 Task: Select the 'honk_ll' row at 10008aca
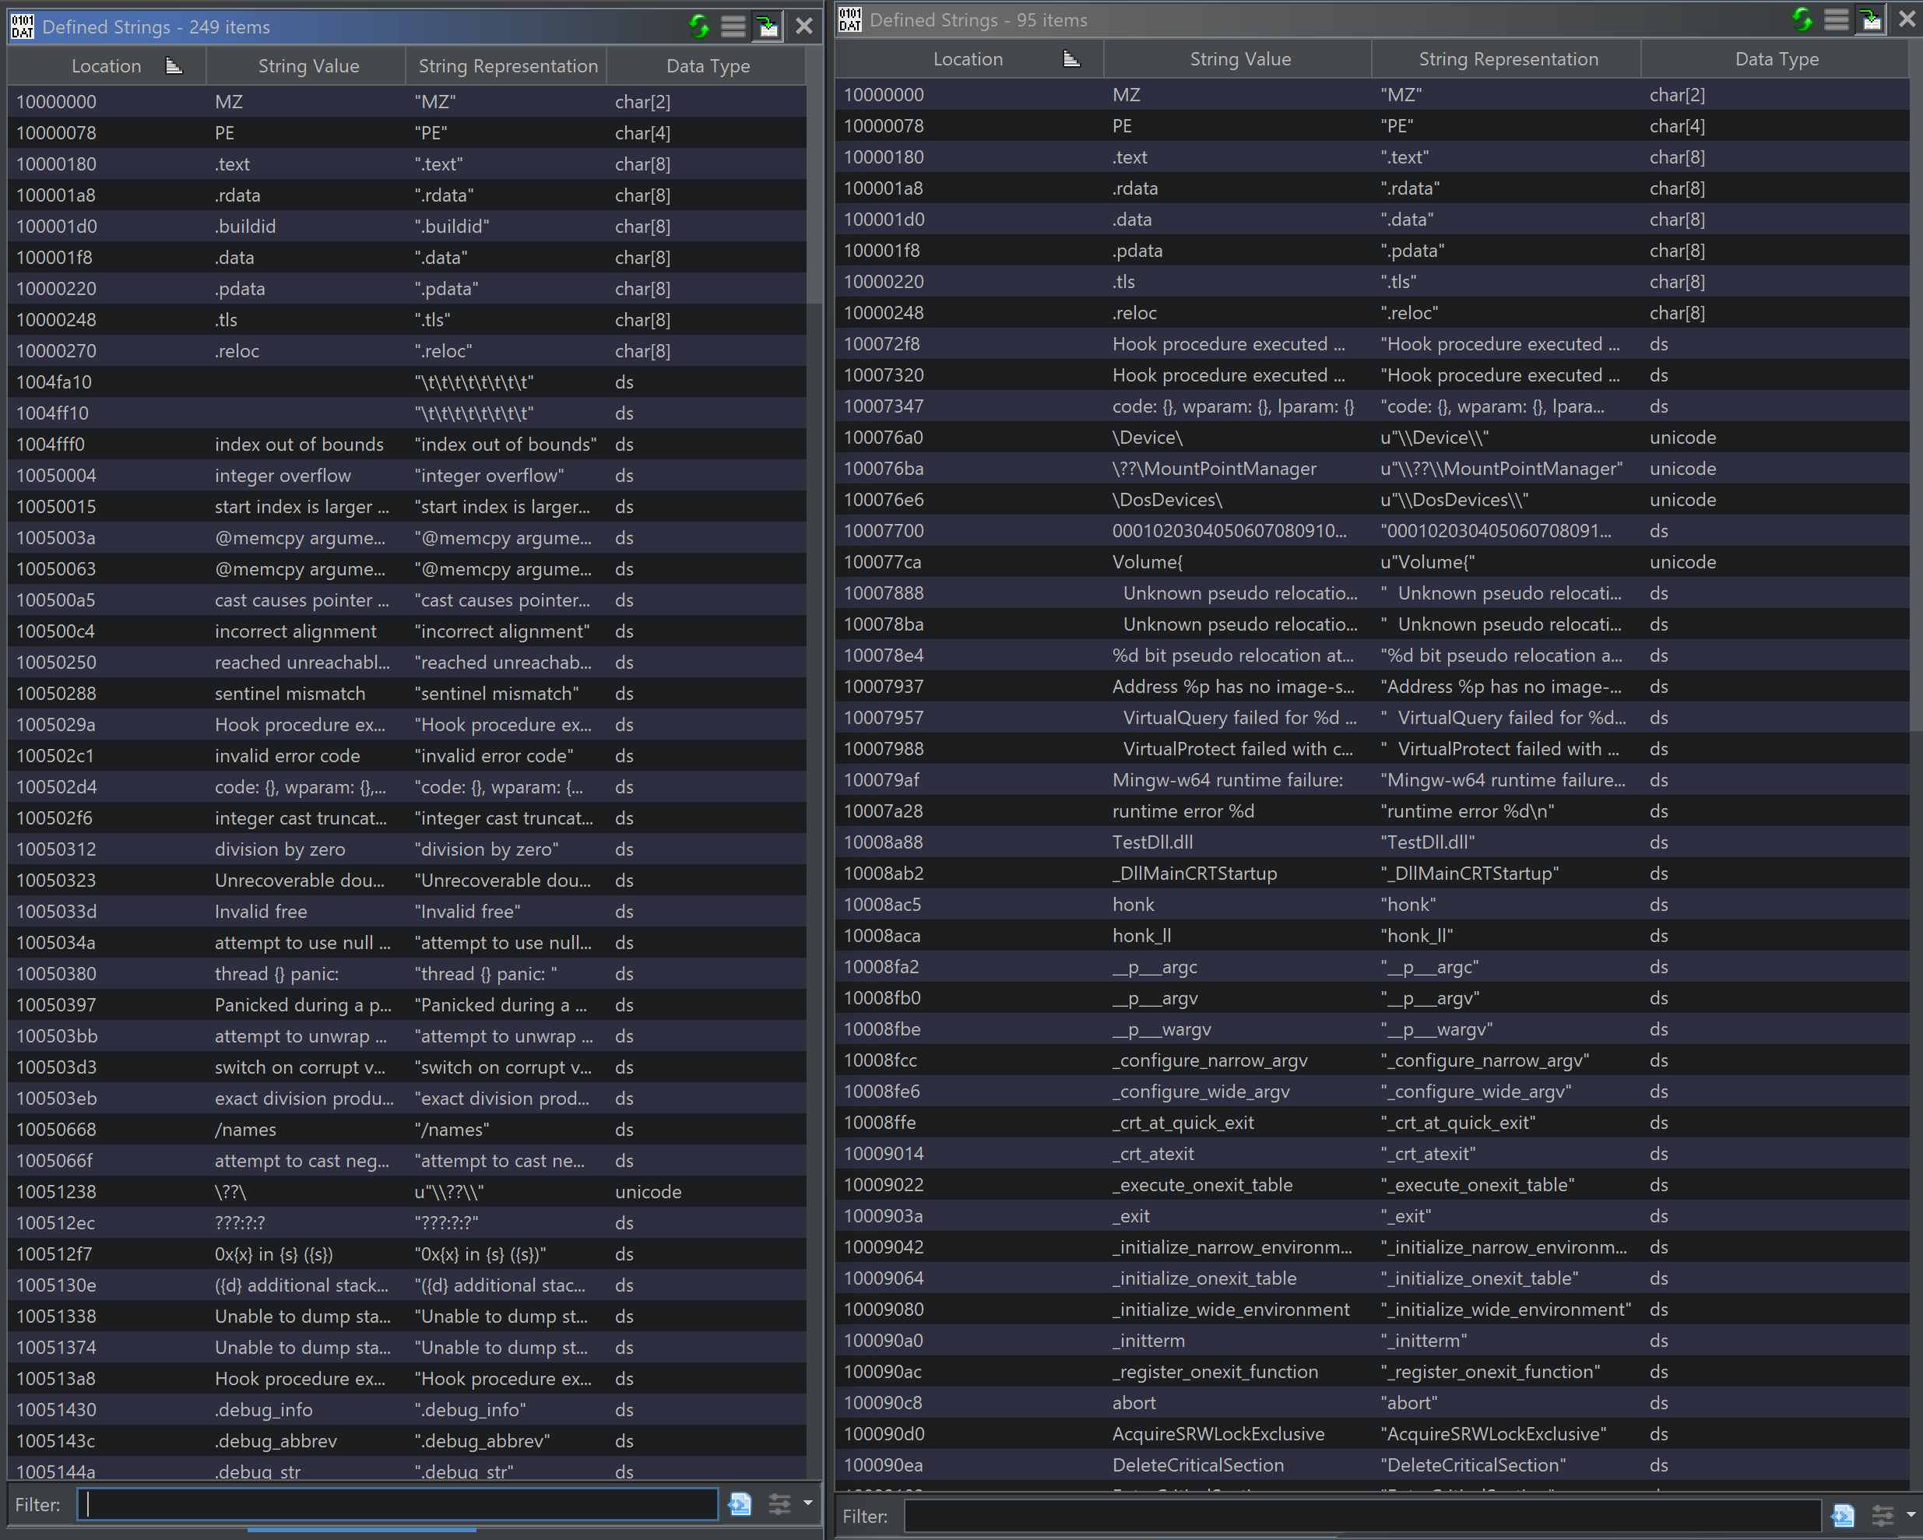(1373, 937)
